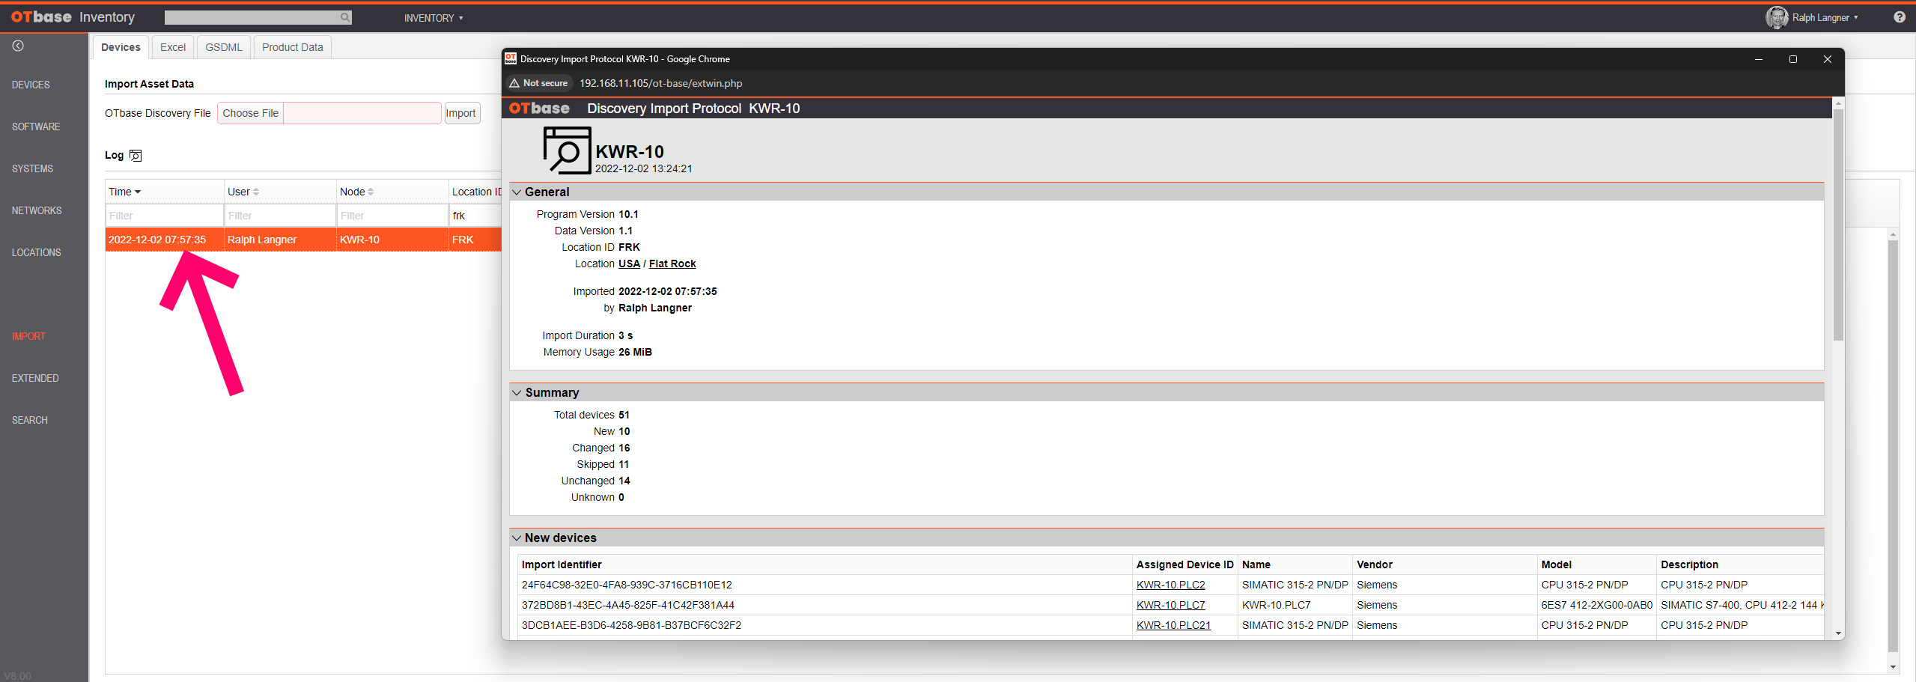Open the help question mark icon

(1899, 17)
